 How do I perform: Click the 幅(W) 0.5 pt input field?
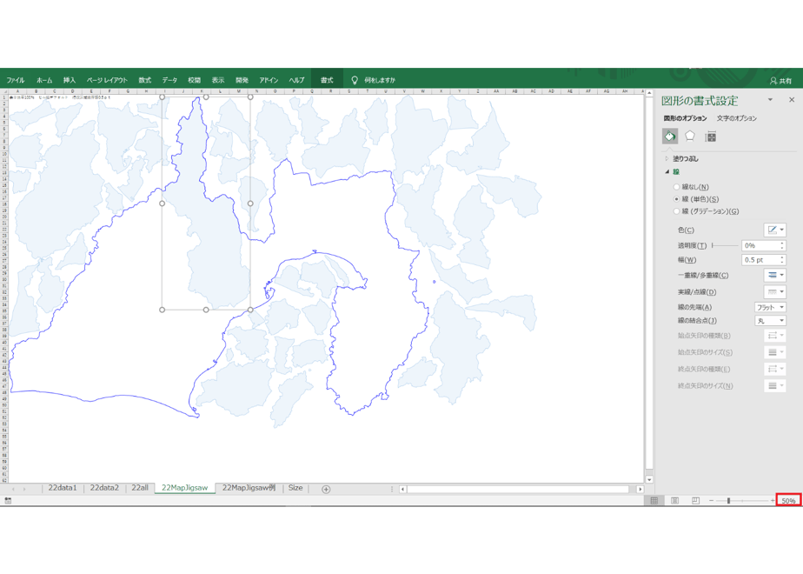760,260
